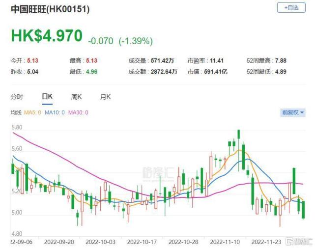Click the 52周最低 value 4.89

(281, 72)
